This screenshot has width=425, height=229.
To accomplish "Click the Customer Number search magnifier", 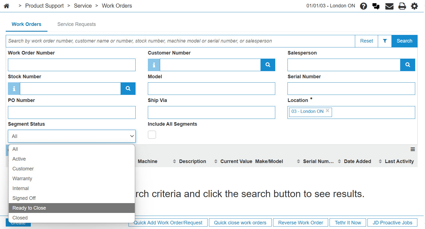I will [268, 65].
